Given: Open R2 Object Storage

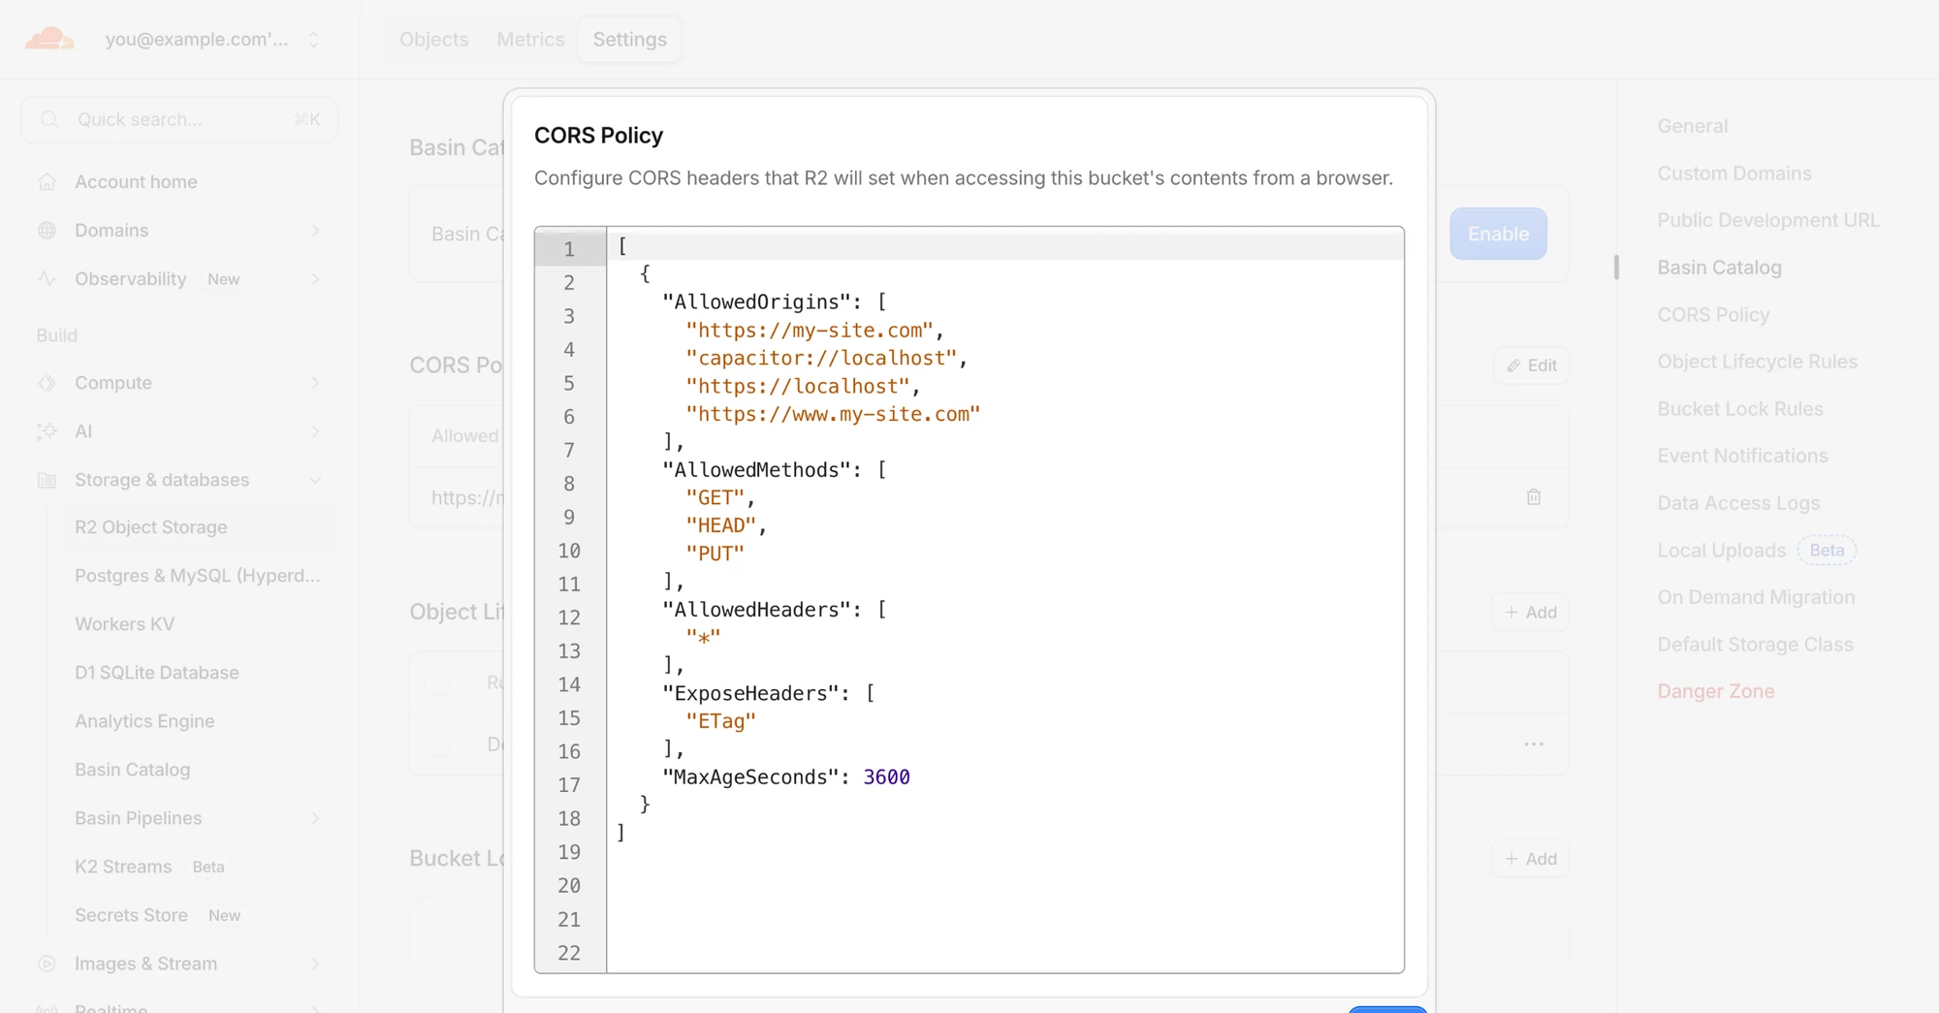Looking at the screenshot, I should tap(151, 527).
